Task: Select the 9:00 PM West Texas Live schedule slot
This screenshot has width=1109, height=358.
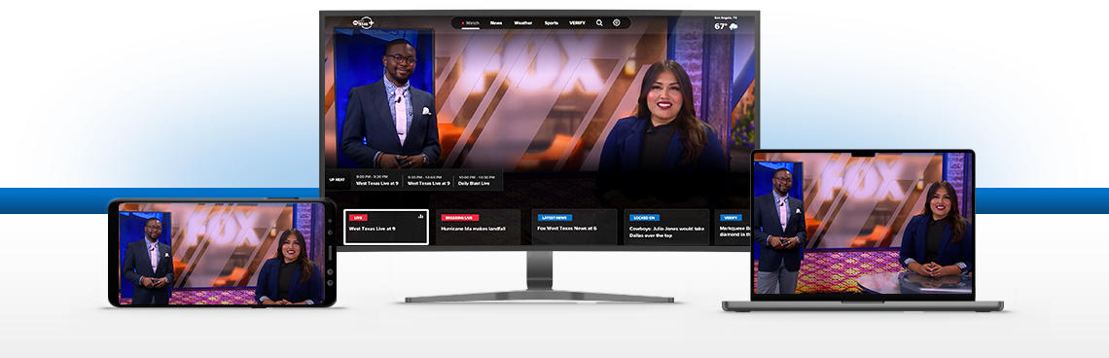Action: click(x=377, y=180)
